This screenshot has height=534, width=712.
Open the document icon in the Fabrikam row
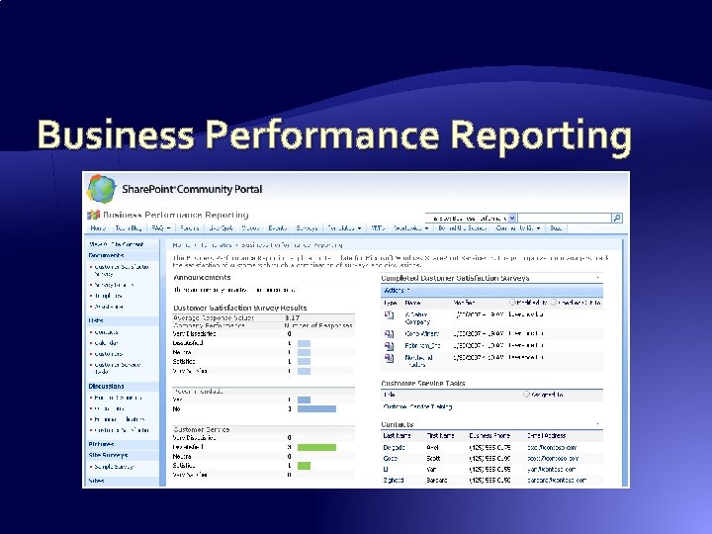point(390,346)
